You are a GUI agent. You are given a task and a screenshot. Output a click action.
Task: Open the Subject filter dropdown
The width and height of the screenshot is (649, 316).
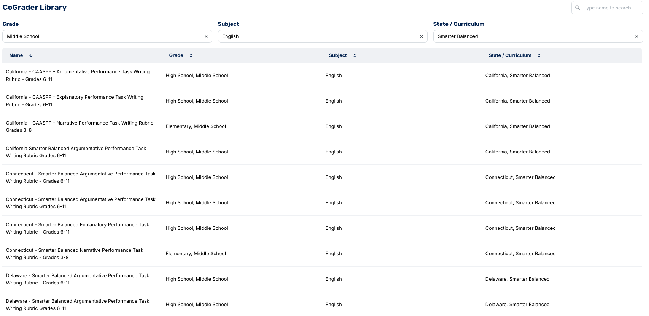click(323, 36)
